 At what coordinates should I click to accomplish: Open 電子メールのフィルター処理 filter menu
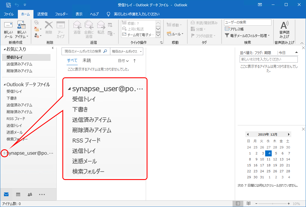[247, 36]
